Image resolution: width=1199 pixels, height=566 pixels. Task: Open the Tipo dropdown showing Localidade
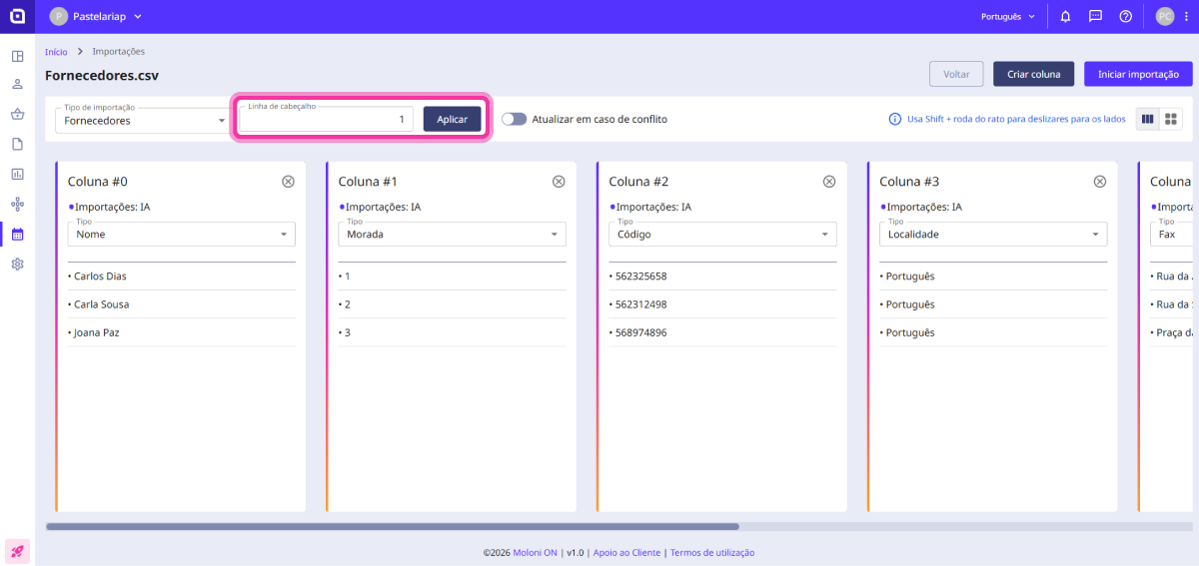pos(993,235)
